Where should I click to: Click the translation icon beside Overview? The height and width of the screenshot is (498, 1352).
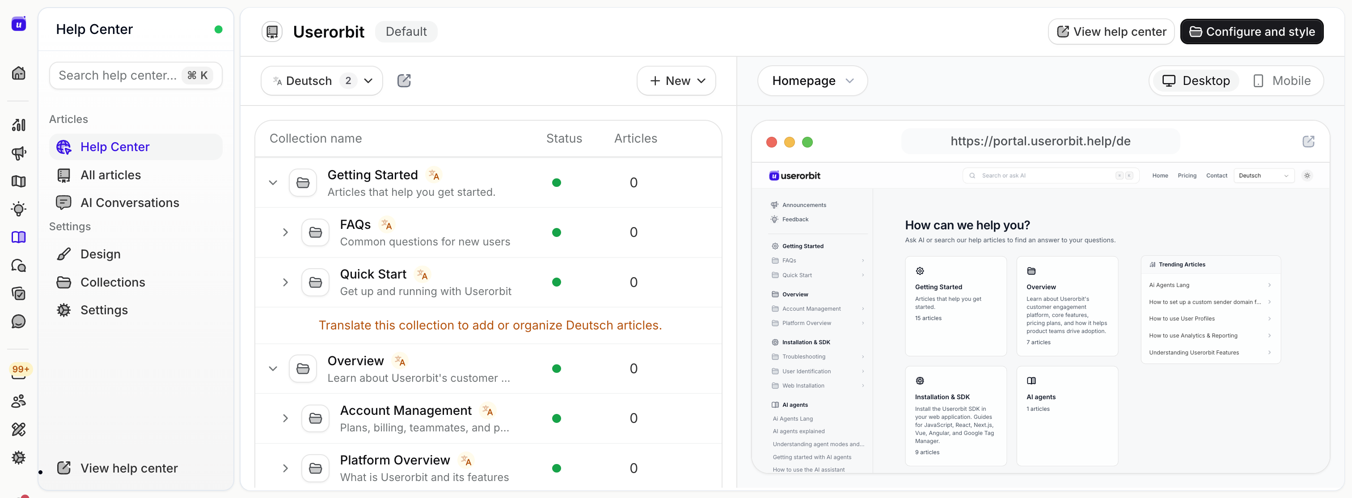[400, 360]
